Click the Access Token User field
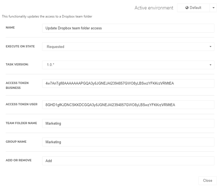220x189 pixels. pyautogui.click(x=128, y=105)
